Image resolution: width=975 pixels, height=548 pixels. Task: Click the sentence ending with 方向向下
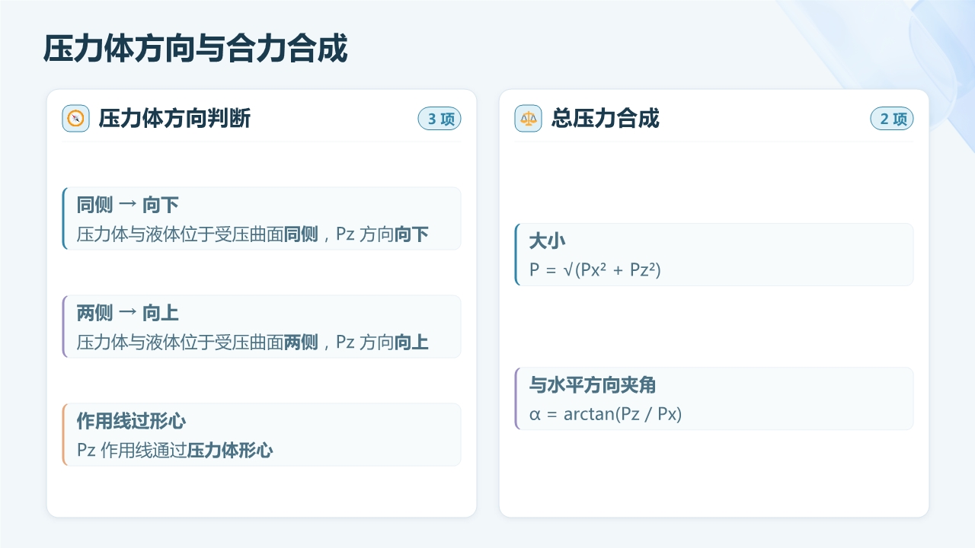(x=252, y=234)
